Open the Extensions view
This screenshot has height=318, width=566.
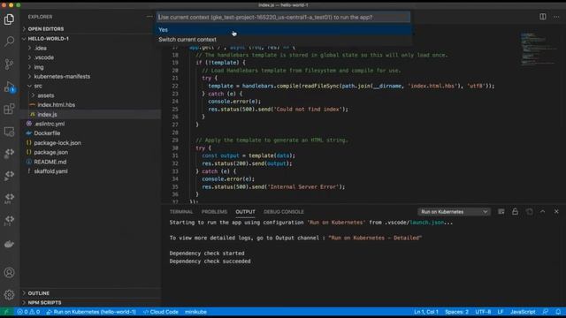pos(10,109)
